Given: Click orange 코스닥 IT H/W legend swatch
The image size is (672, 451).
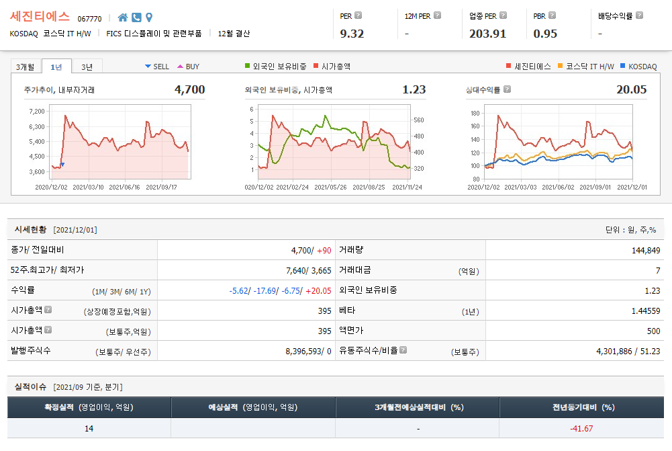Looking at the screenshot, I should pos(560,66).
